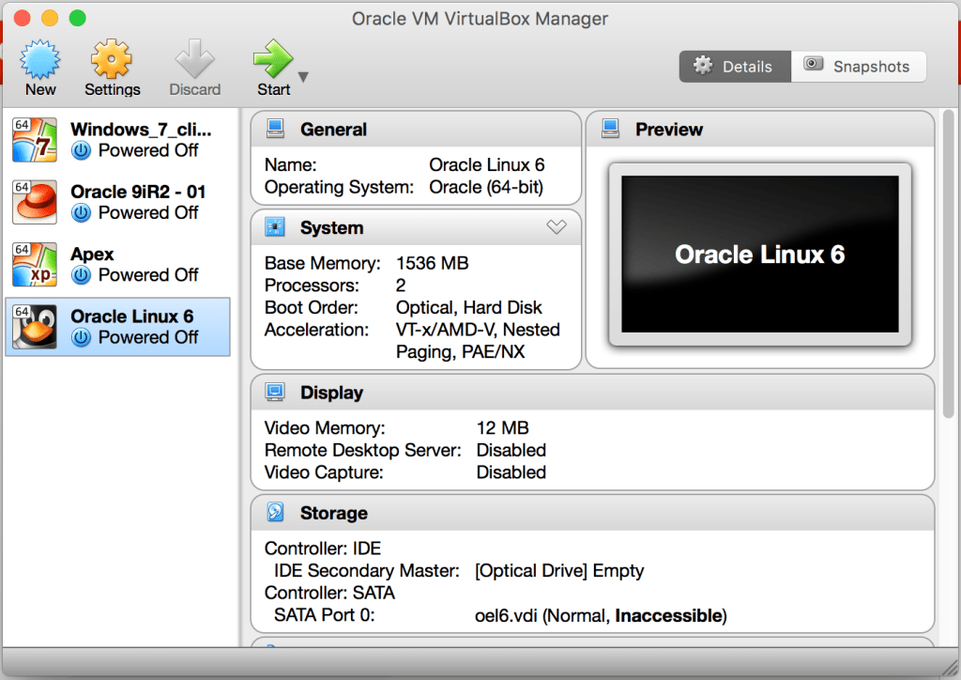Select the Oracle Linux 6 machine
Screen dimensions: 961x680
(x=117, y=327)
